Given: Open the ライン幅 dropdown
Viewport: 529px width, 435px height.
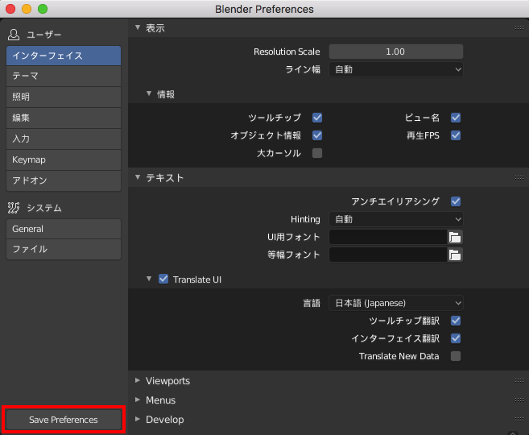Looking at the screenshot, I should [396, 69].
